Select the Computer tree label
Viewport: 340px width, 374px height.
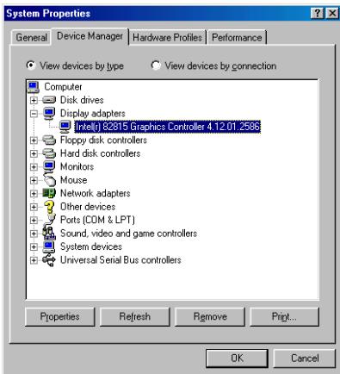(63, 87)
